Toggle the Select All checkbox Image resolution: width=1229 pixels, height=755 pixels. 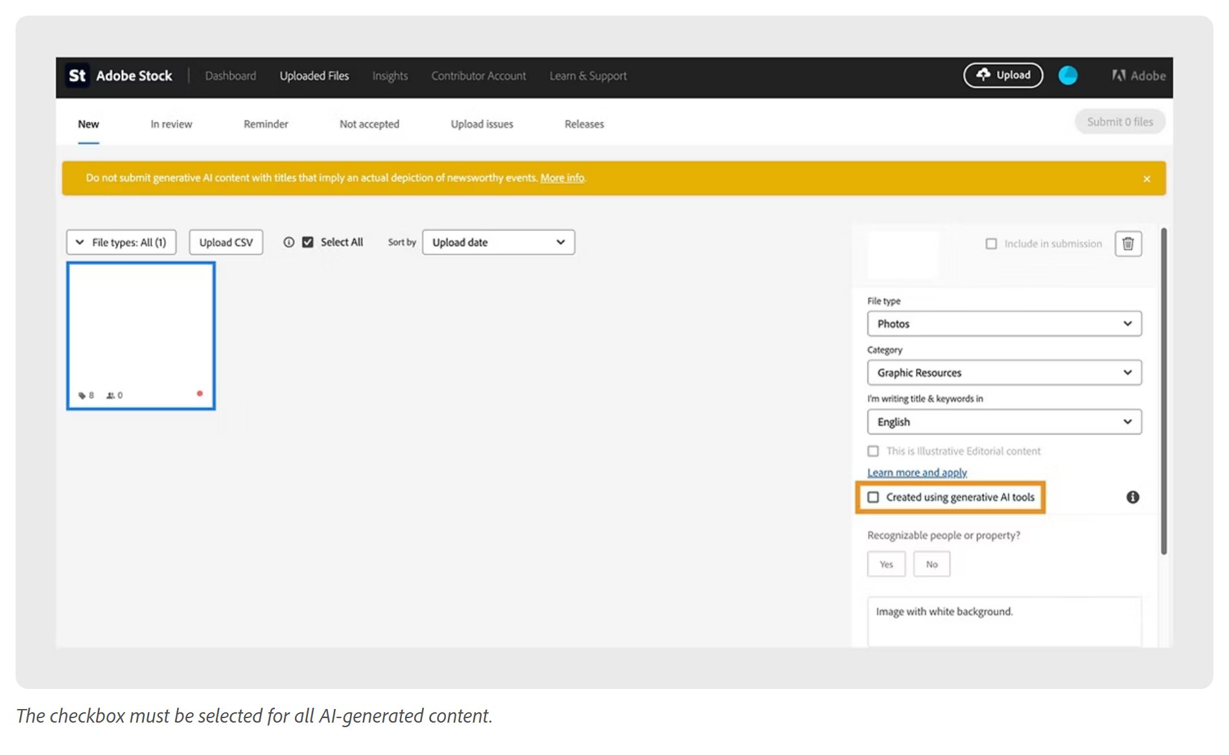pyautogui.click(x=308, y=242)
